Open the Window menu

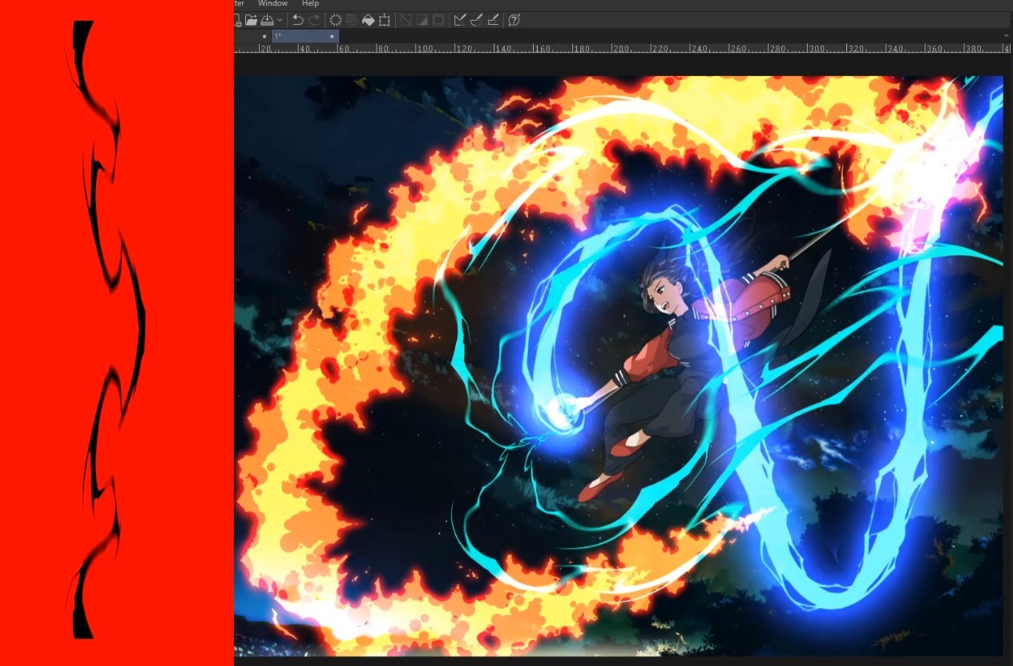(272, 4)
